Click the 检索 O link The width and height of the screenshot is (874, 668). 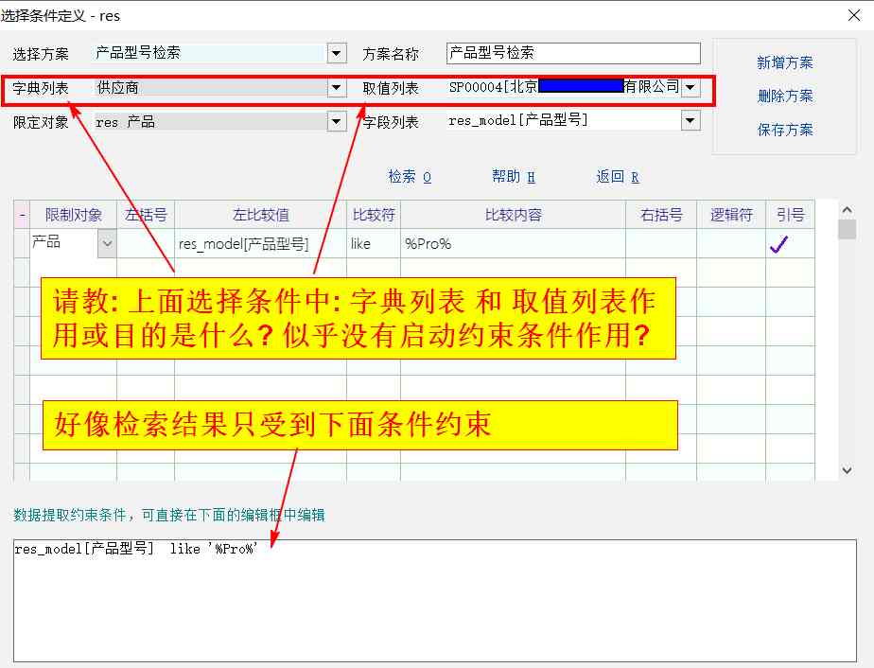pos(410,177)
